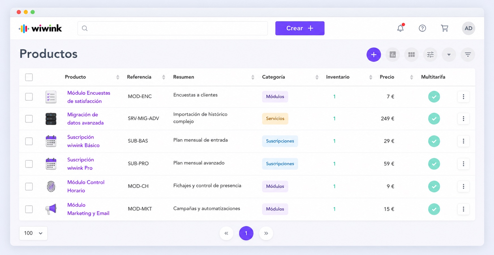The height and width of the screenshot is (255, 494).
Task: Open the Suscripción wiwink Básico link
Action: click(83, 141)
